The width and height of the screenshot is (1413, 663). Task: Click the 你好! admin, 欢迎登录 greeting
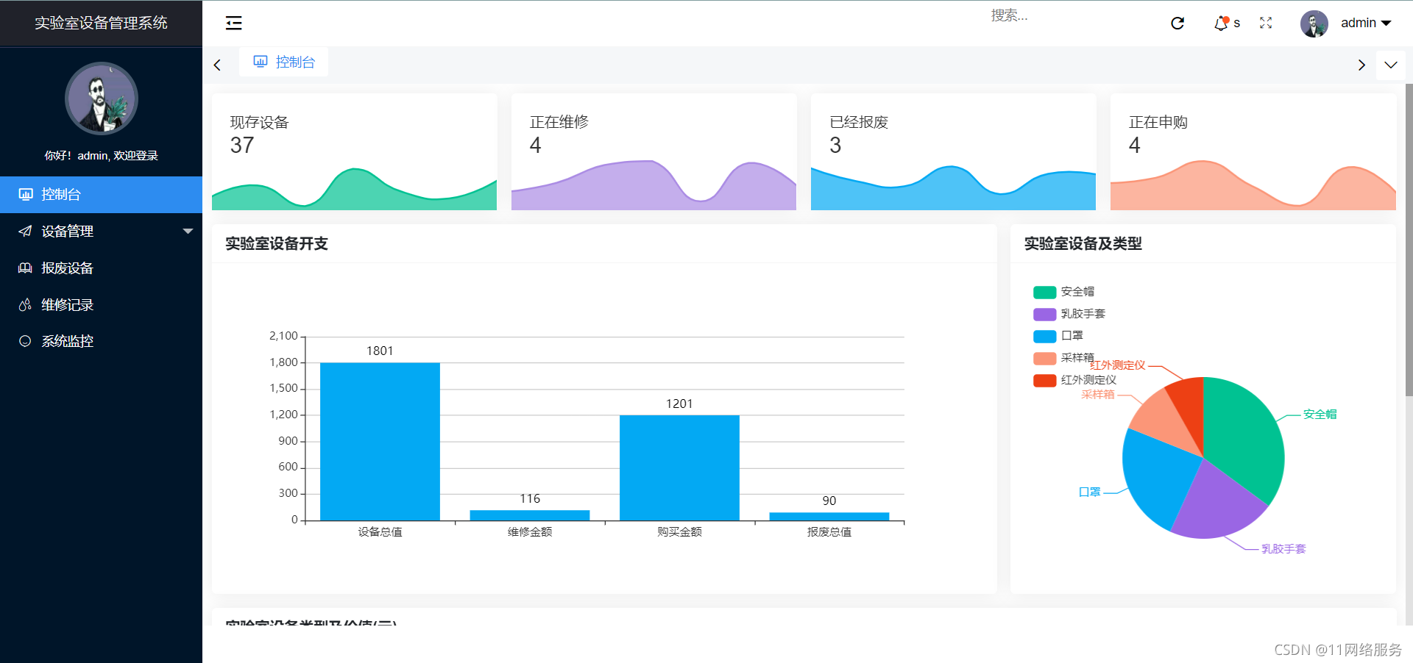coord(102,156)
